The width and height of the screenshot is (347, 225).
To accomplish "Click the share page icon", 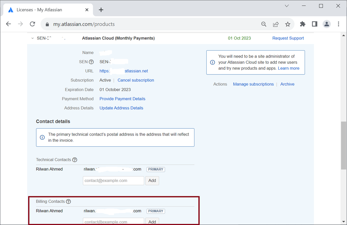I will pos(276,24).
